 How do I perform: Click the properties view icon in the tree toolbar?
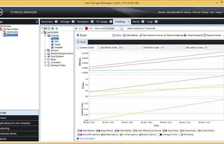click(x=49, y=28)
